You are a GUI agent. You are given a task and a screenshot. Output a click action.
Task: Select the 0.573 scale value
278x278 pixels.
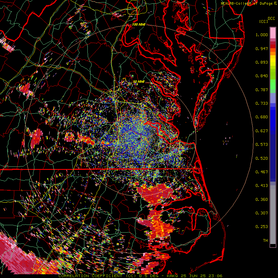point(262,145)
